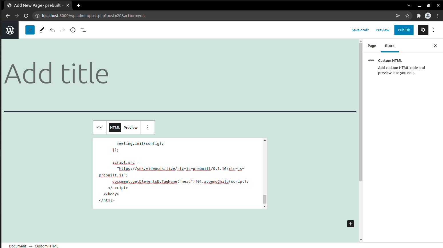443x248 pixels.
Task: Select Document in the breadcrumb
Action: [x=17, y=246]
